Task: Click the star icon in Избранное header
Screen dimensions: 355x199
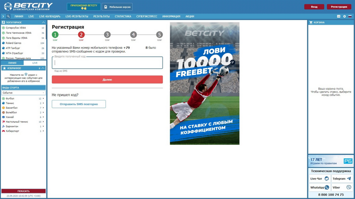Action: point(4,68)
